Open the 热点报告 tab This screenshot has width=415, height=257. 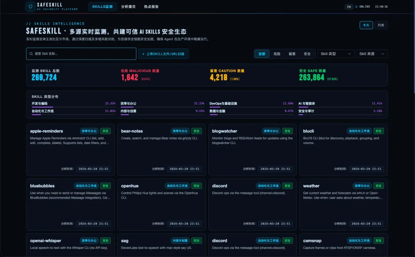pos(151,7)
